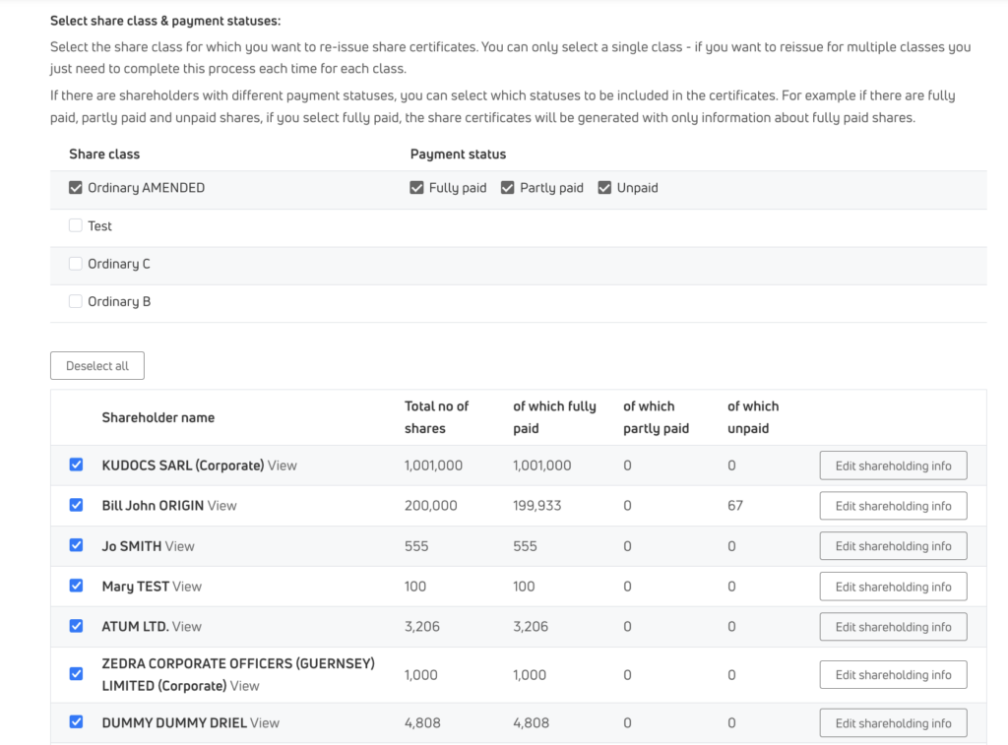The width and height of the screenshot is (1008, 745).
Task: Edit shareholding info for DUMMY DUMMY DRIEL
Action: coord(893,723)
